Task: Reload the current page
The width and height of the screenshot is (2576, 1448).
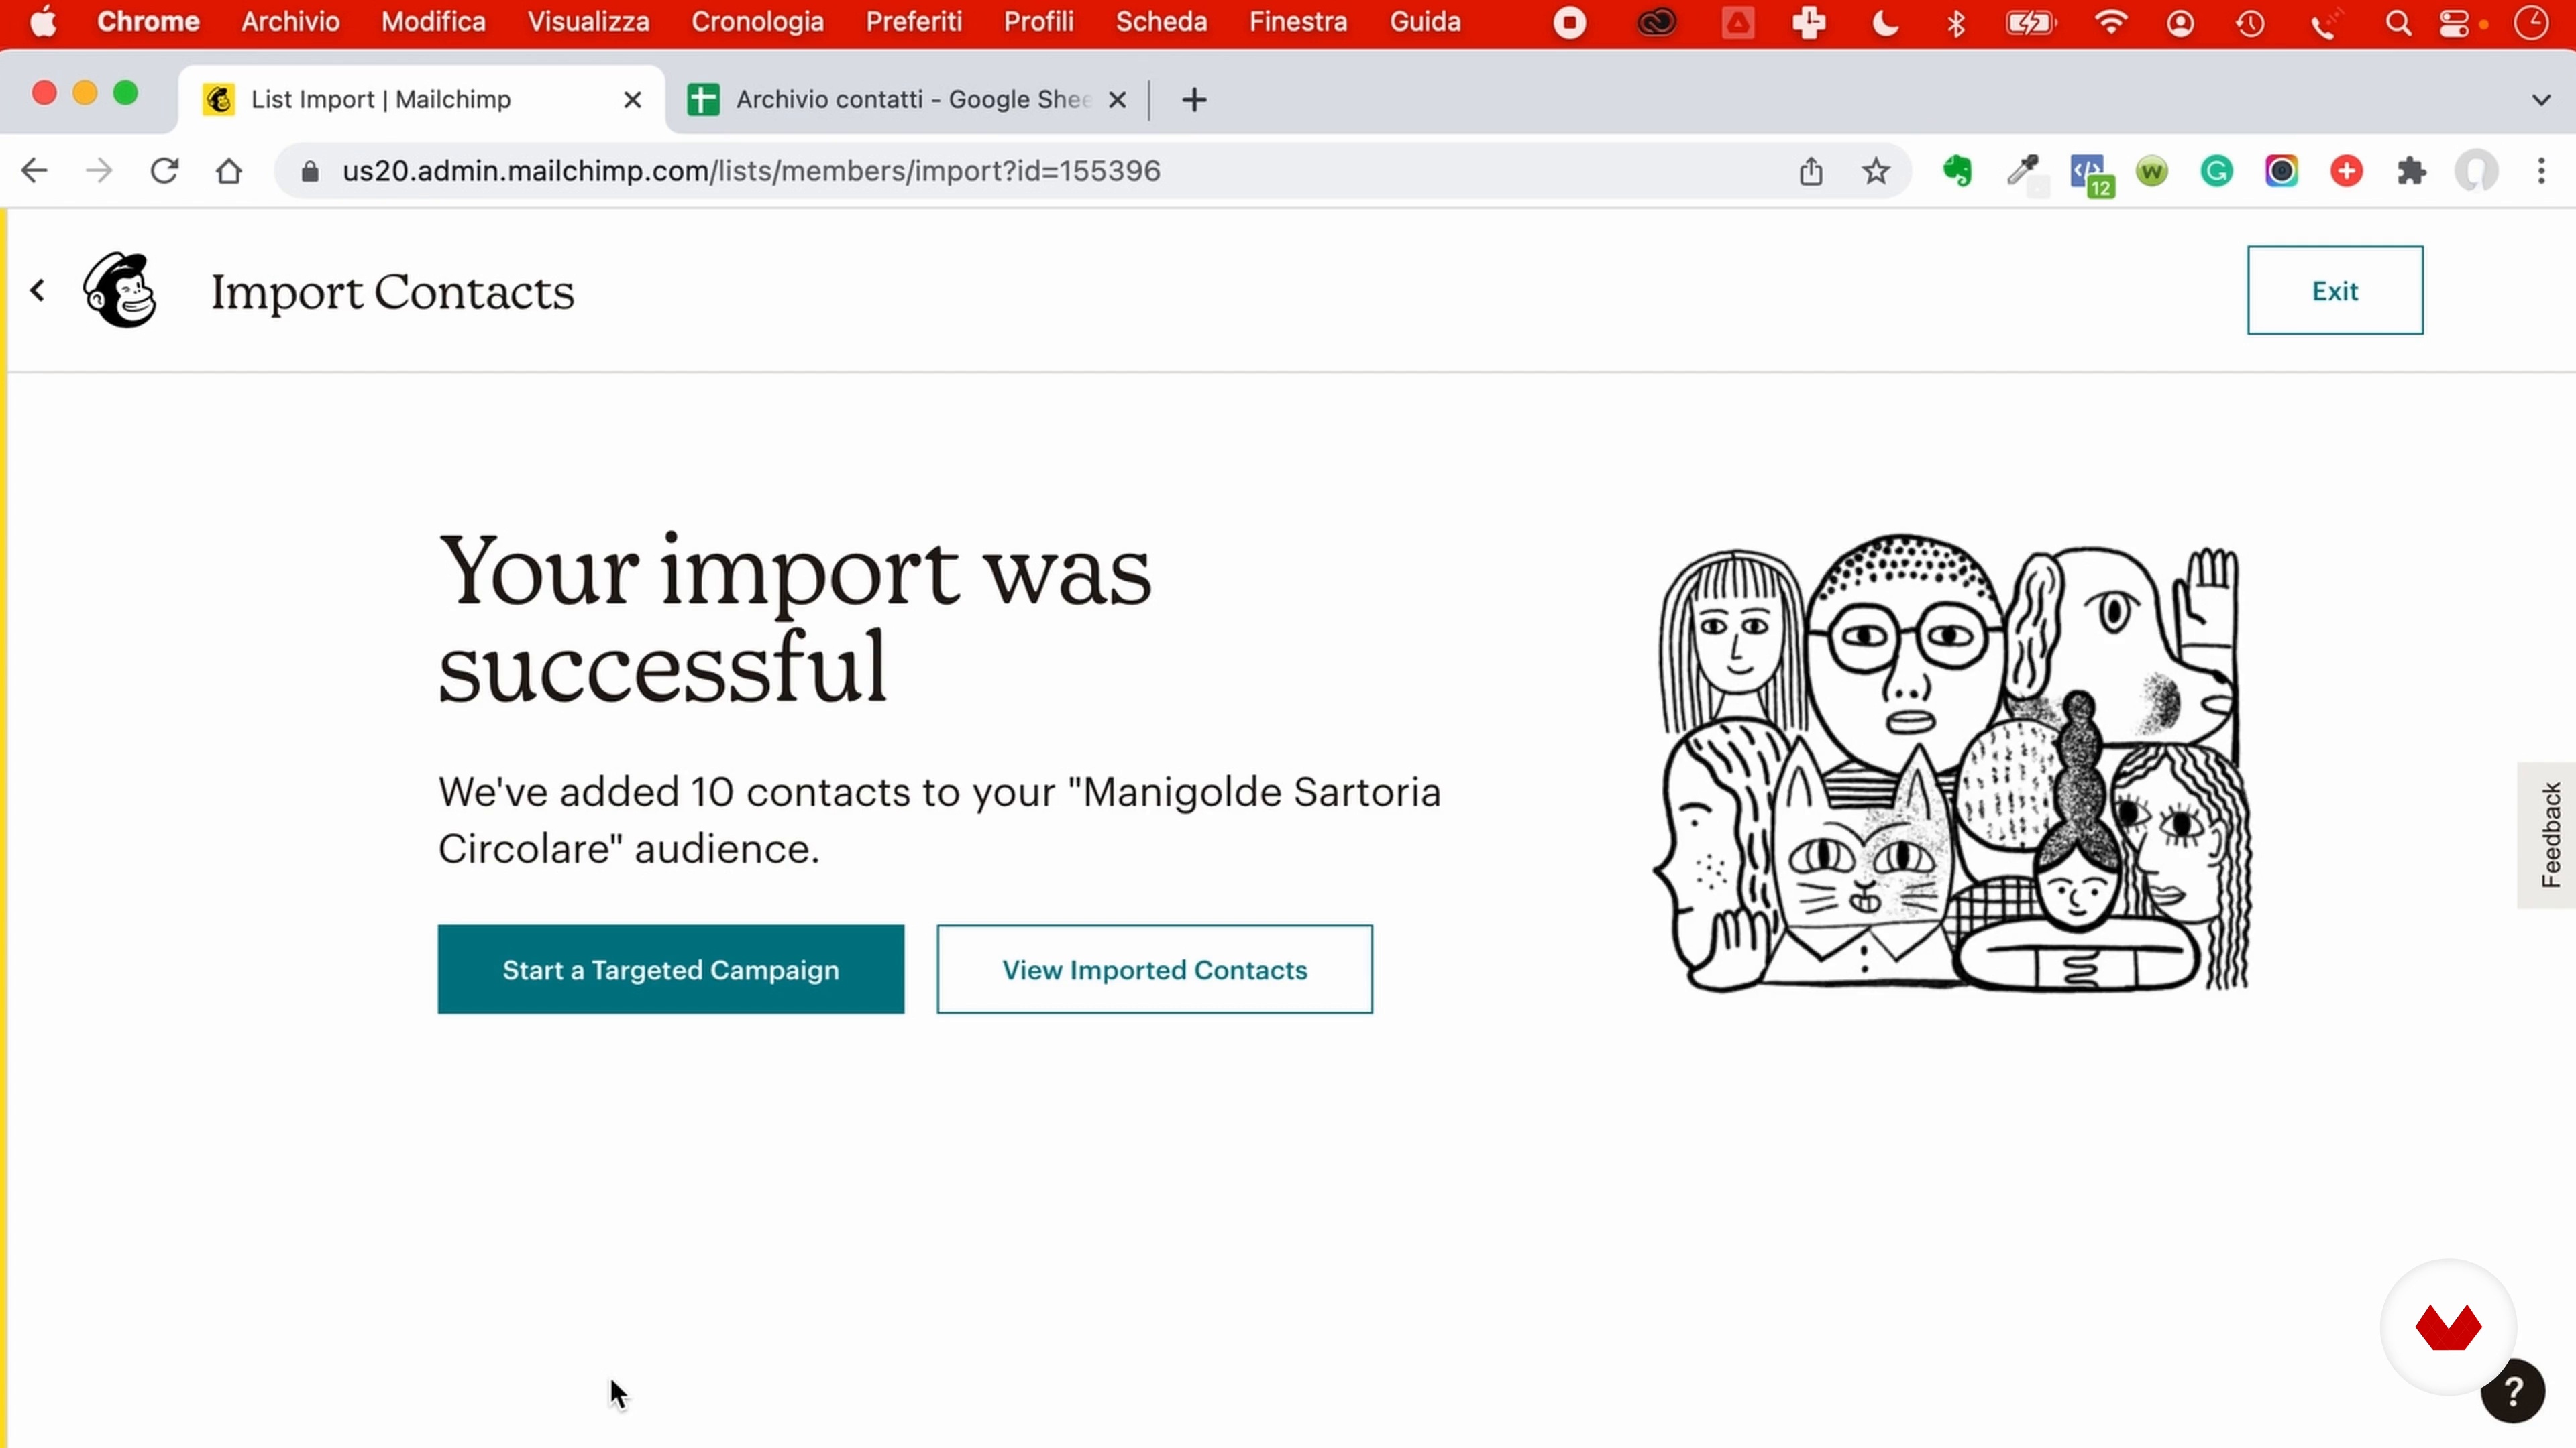Action: pyautogui.click(x=164, y=171)
